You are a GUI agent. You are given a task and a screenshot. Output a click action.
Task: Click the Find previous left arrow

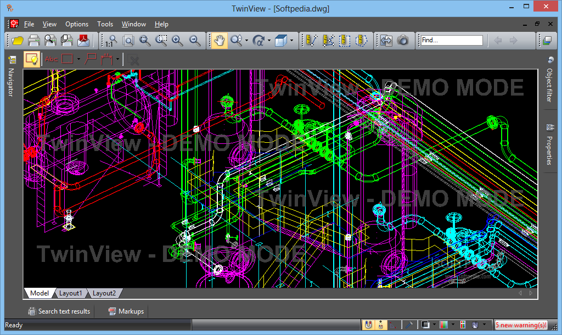[x=498, y=41]
